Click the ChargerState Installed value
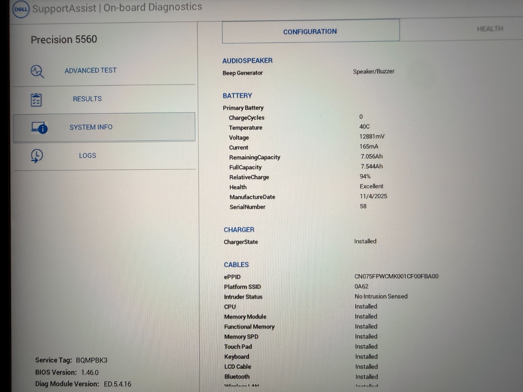Image resolution: width=523 pixels, height=392 pixels. (x=365, y=241)
